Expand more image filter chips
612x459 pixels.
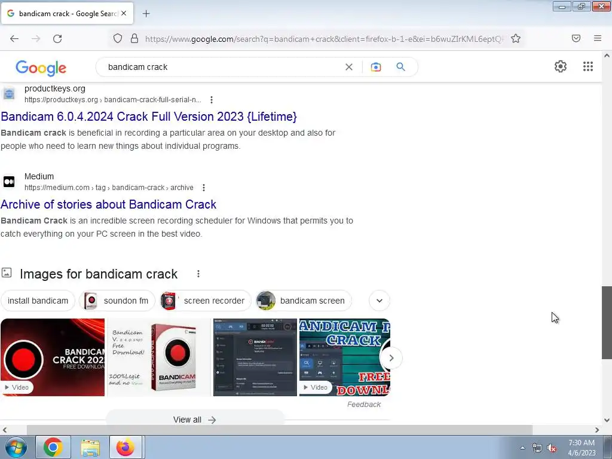pyautogui.click(x=380, y=301)
